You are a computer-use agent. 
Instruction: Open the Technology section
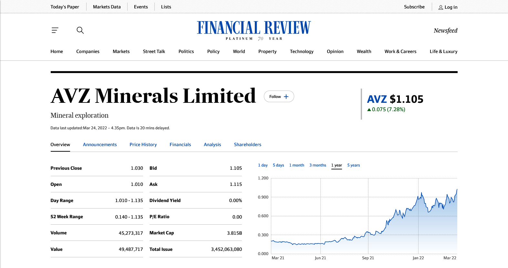click(302, 51)
